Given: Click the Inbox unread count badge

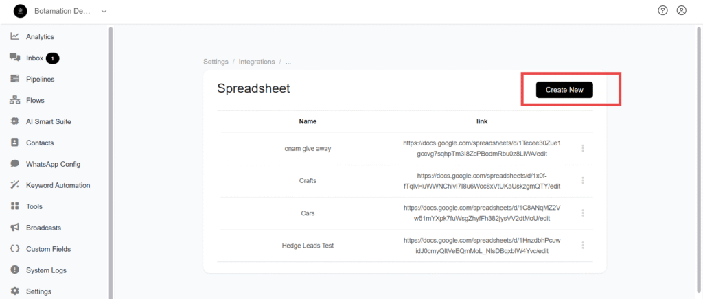Looking at the screenshot, I should (53, 58).
